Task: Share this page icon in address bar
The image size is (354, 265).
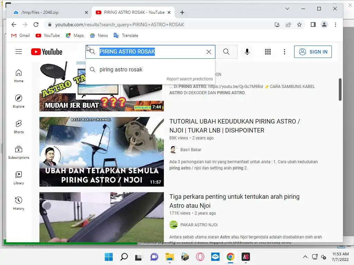Action: pyautogui.click(x=288, y=24)
